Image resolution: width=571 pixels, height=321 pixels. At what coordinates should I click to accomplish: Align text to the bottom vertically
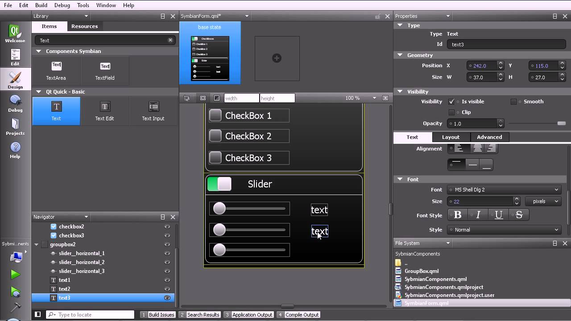coord(487,165)
